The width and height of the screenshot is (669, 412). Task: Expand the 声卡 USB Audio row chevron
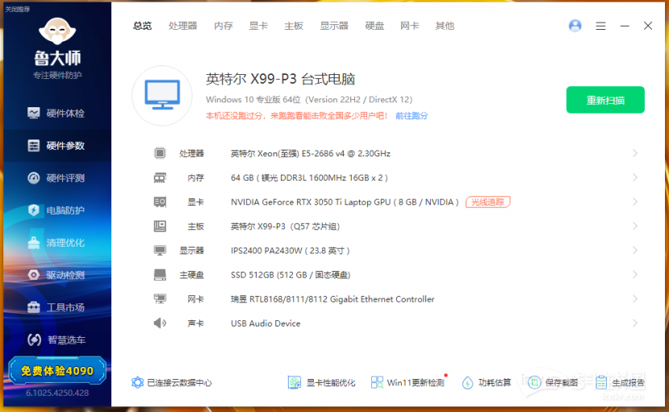click(635, 323)
